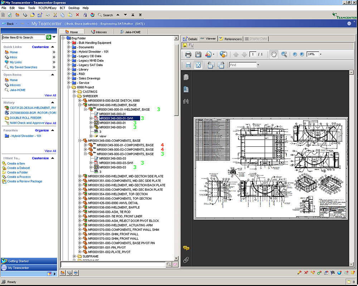Viewport: 358px width, 286px height.
Task: Collapse the Favorites section
Action: point(53,130)
